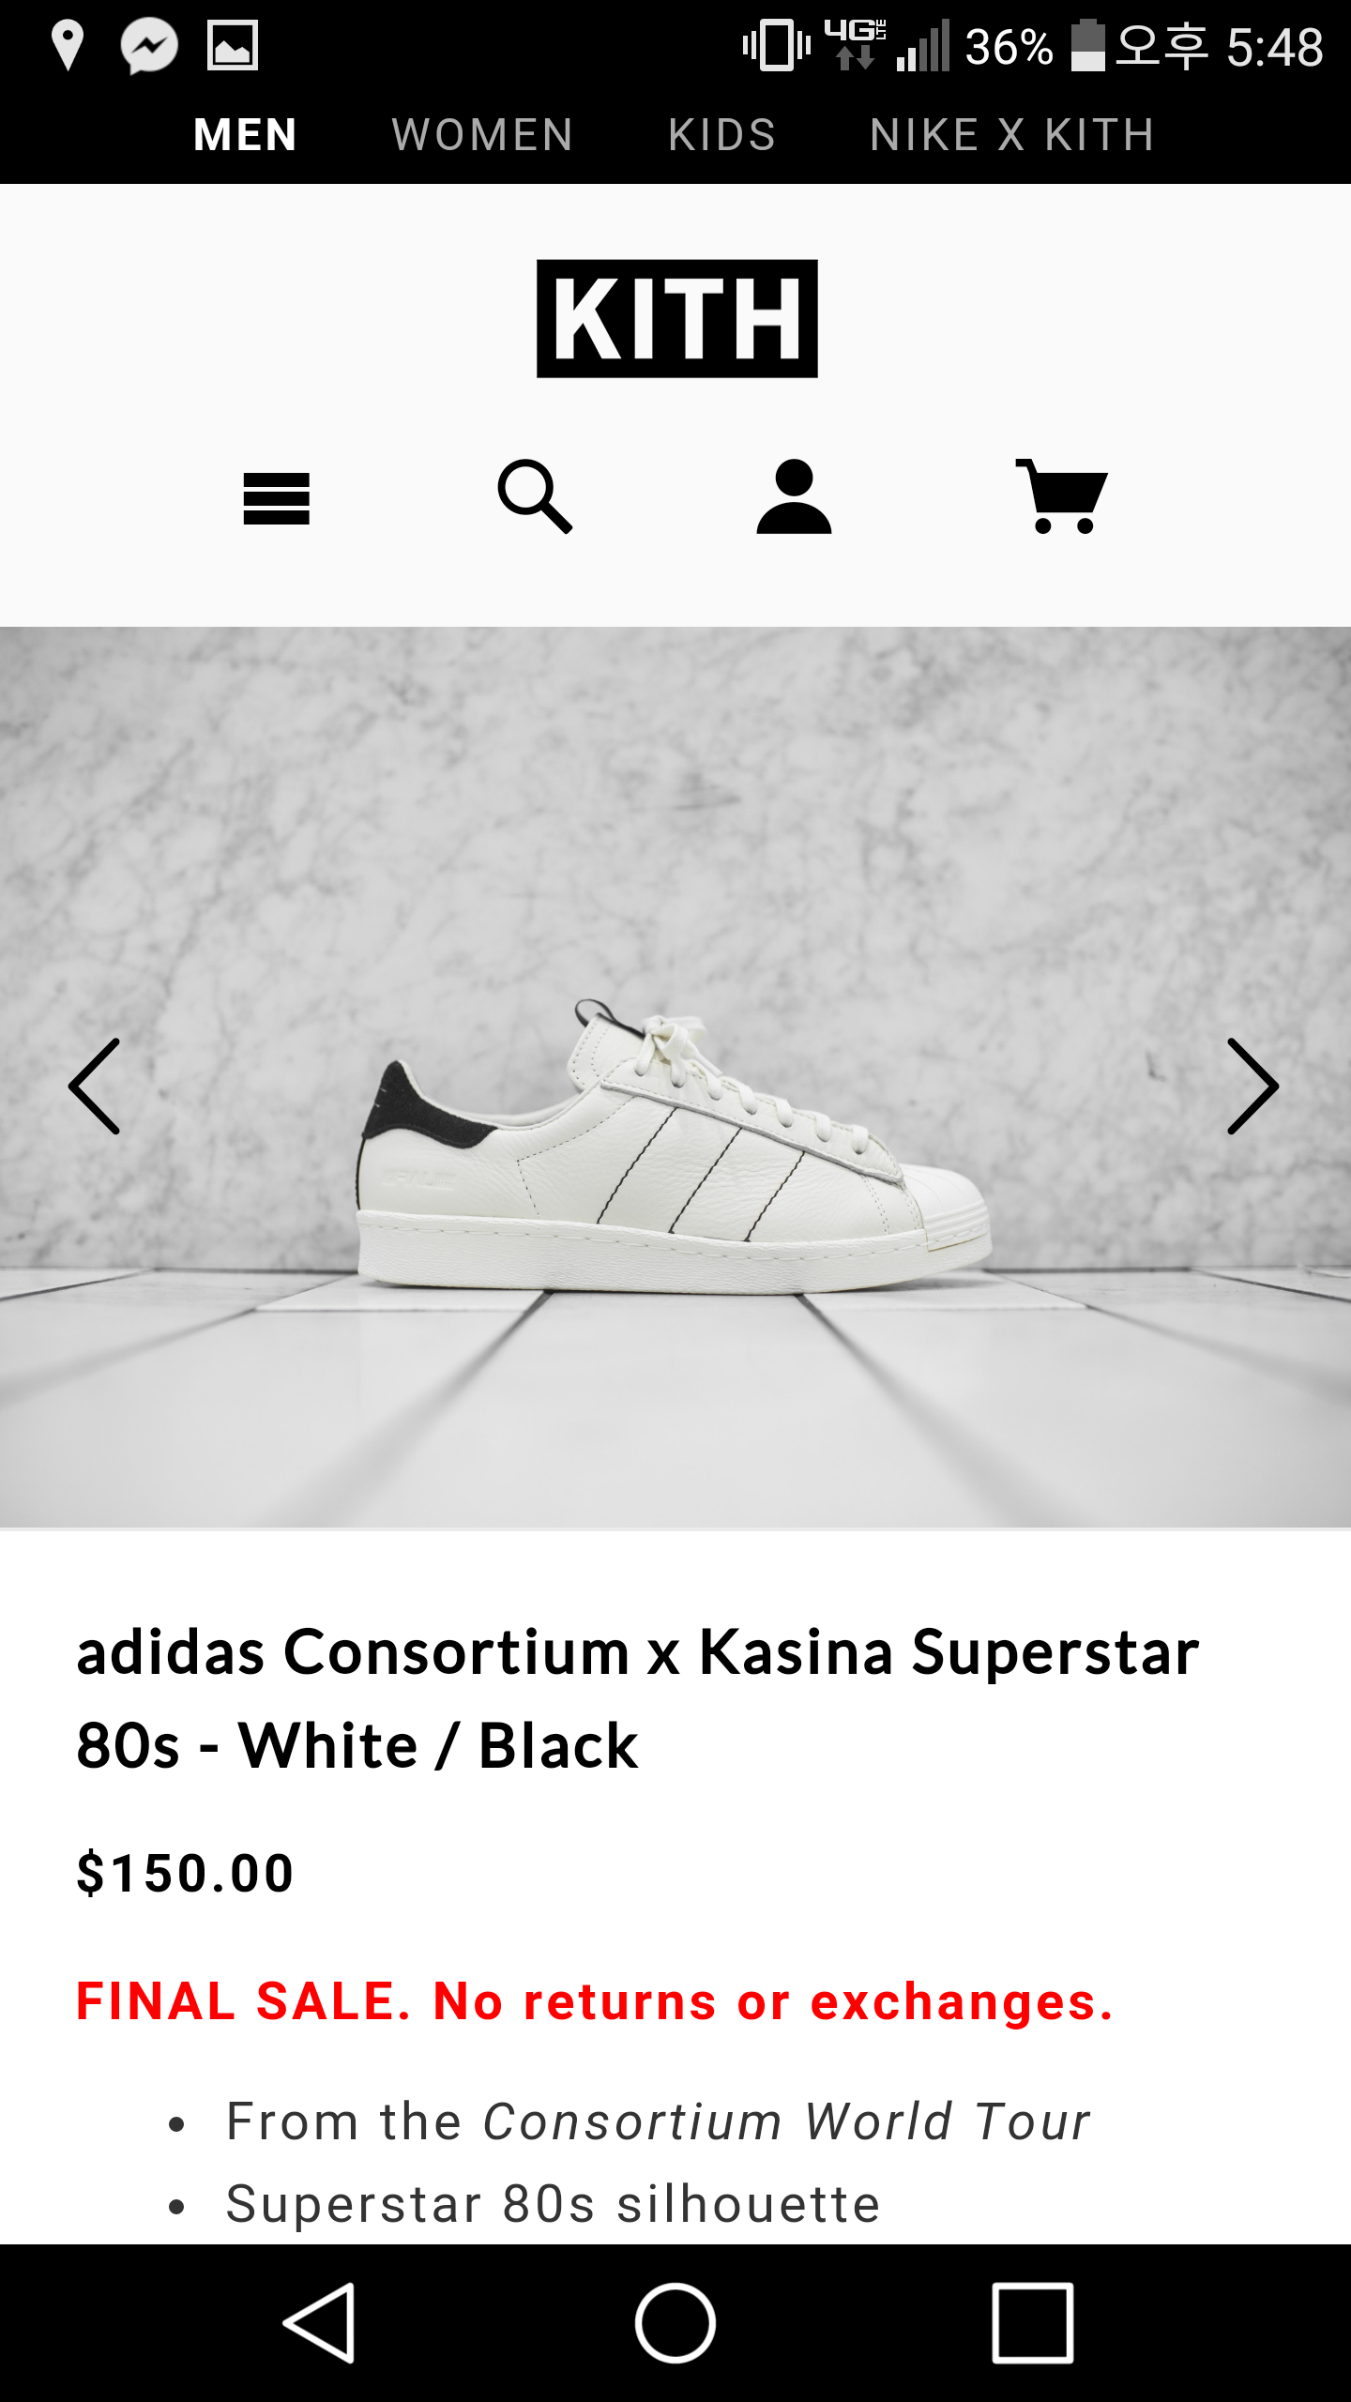Open the NIKE X KITH tab
The width and height of the screenshot is (1351, 2402).
point(1012,134)
